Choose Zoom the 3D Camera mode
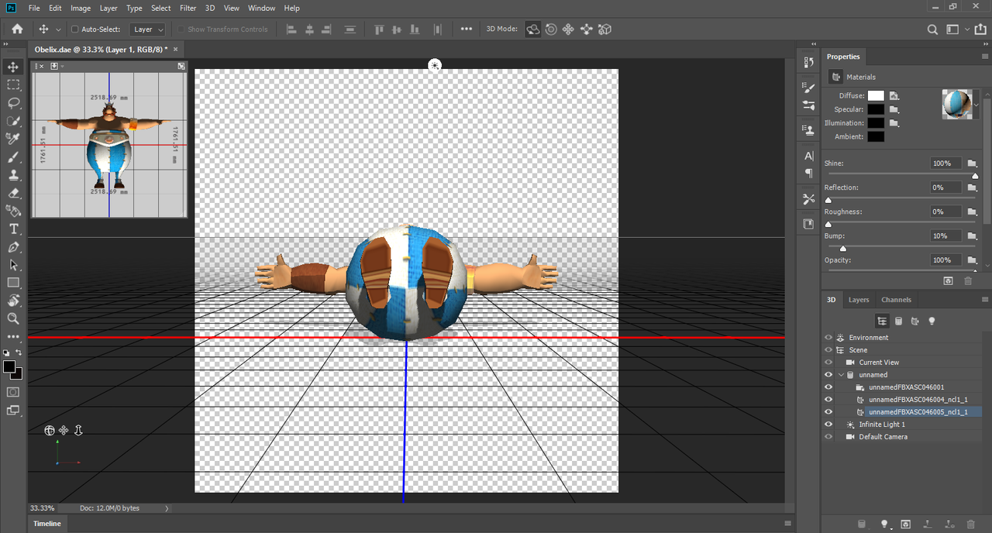 pos(604,29)
